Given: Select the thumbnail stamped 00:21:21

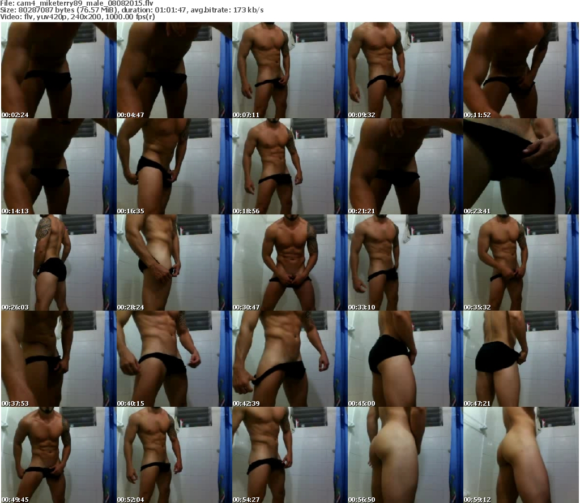Looking at the screenshot, I should click(x=406, y=166).
